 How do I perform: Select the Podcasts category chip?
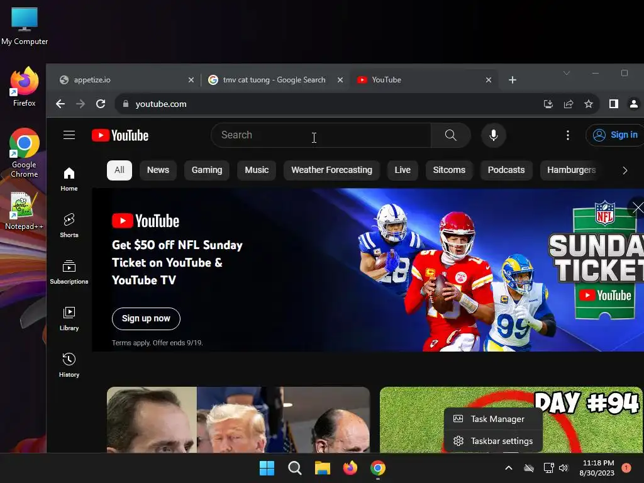(x=506, y=170)
